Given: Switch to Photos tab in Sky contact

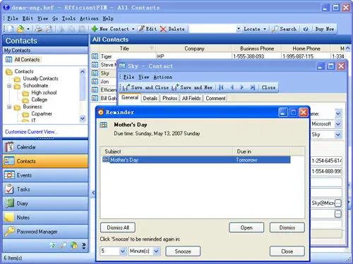Looking at the screenshot, I should pos(169,98).
